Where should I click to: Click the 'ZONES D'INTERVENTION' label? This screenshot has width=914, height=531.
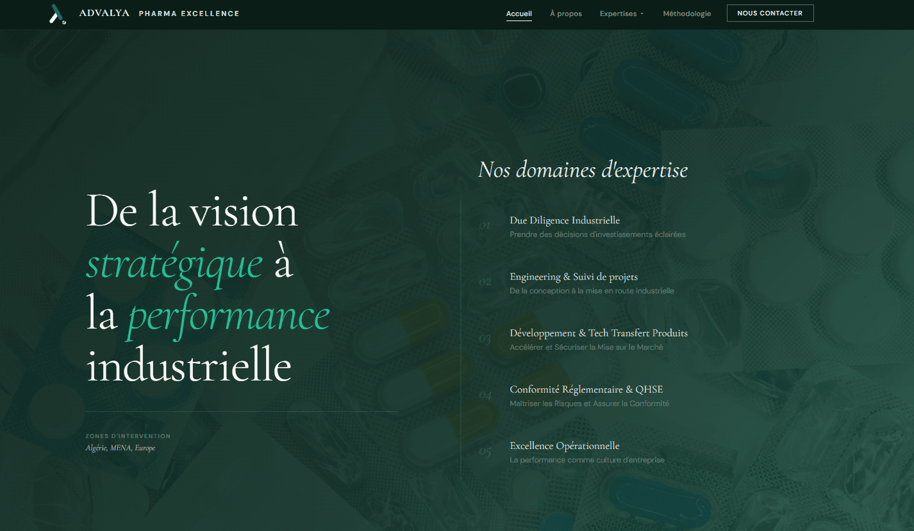click(128, 436)
